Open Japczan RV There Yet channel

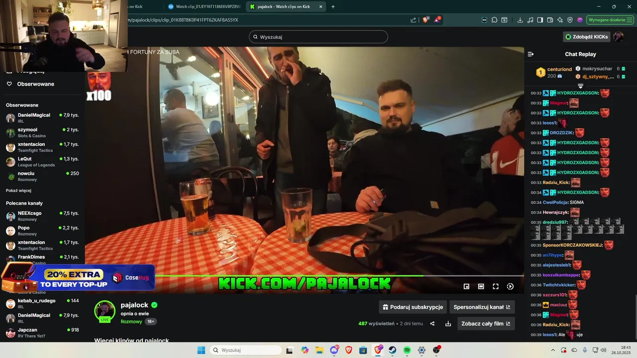pyautogui.click(x=42, y=333)
